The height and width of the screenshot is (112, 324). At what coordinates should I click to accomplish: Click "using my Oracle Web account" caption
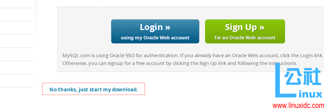click(155, 38)
